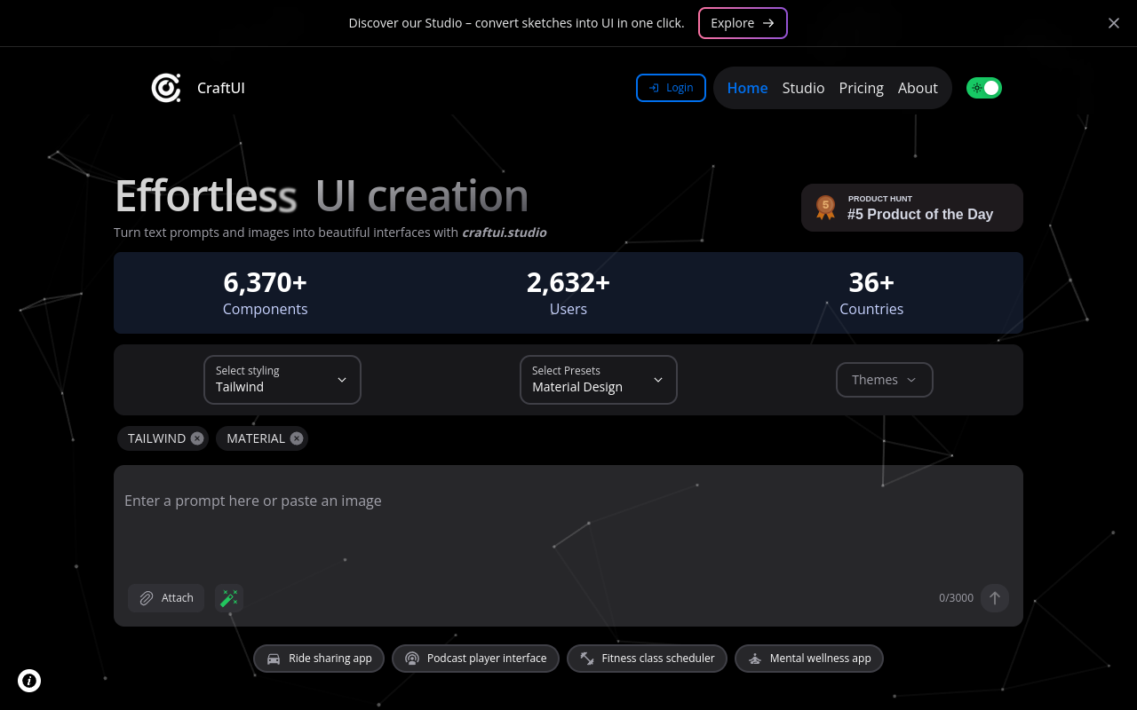Toggle the light/dark theme switch
The width and height of the screenshot is (1137, 710).
point(984,88)
